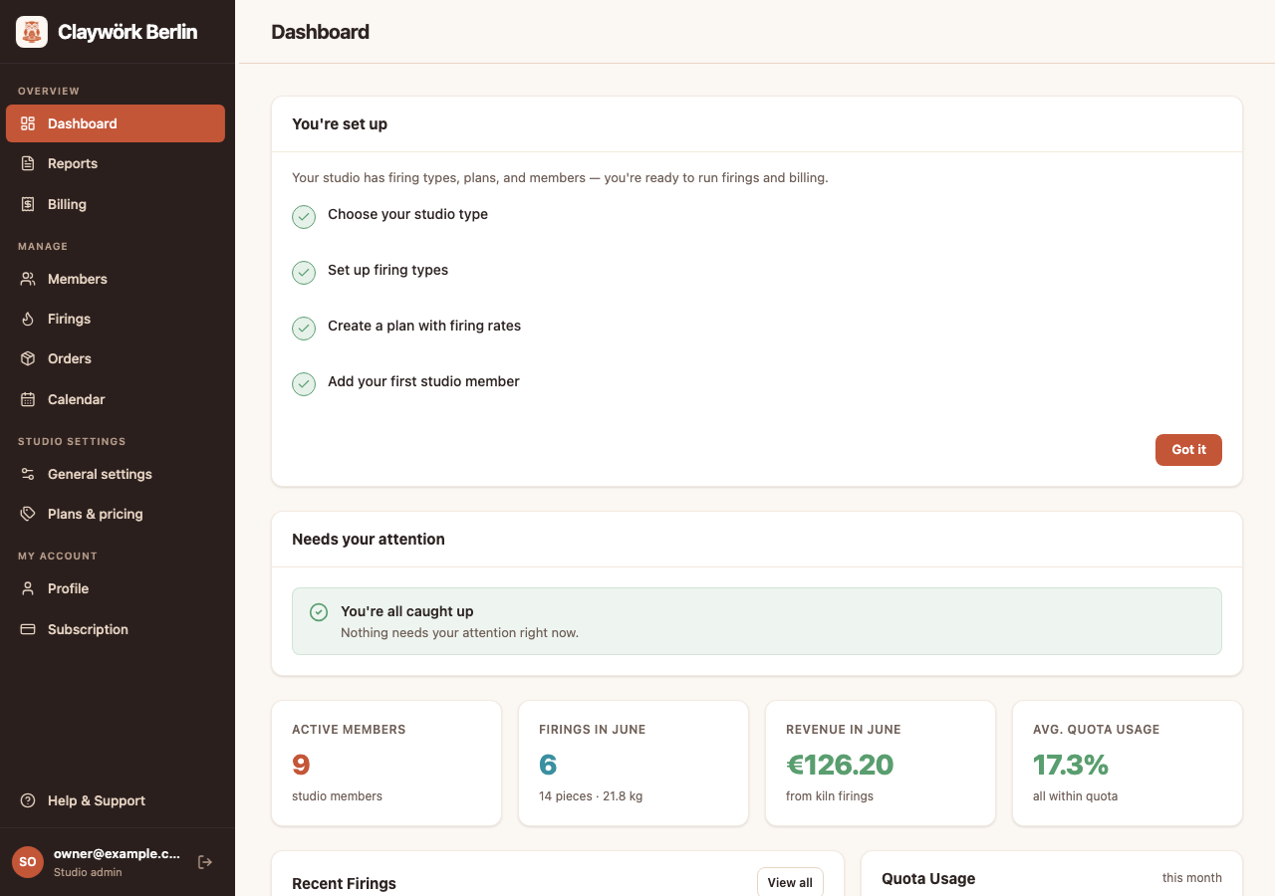The height and width of the screenshot is (896, 1275).
Task: Click the Claywörk Berlin studio name
Action: (x=127, y=32)
